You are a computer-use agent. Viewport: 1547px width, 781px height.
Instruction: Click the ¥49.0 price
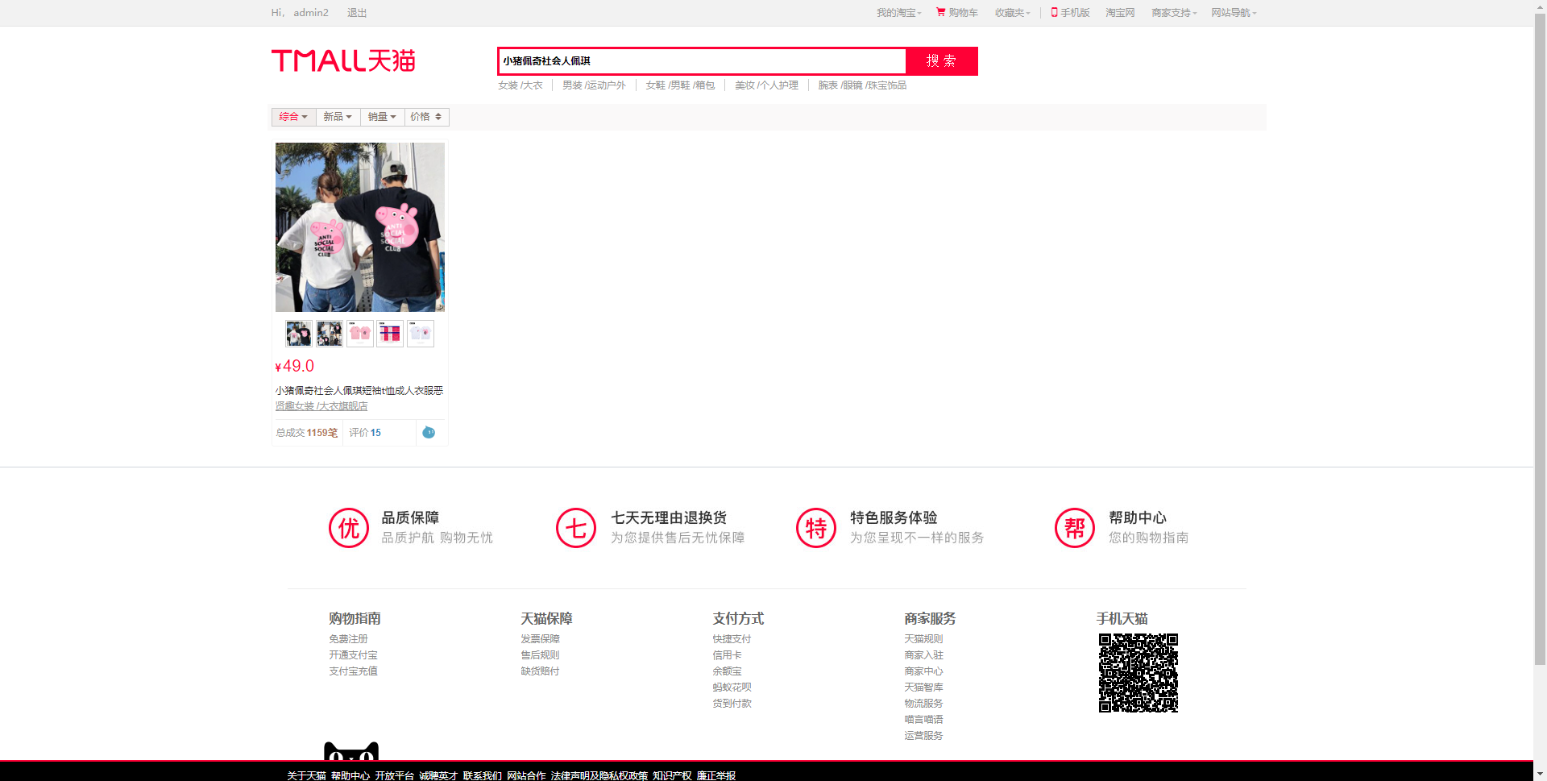(295, 366)
